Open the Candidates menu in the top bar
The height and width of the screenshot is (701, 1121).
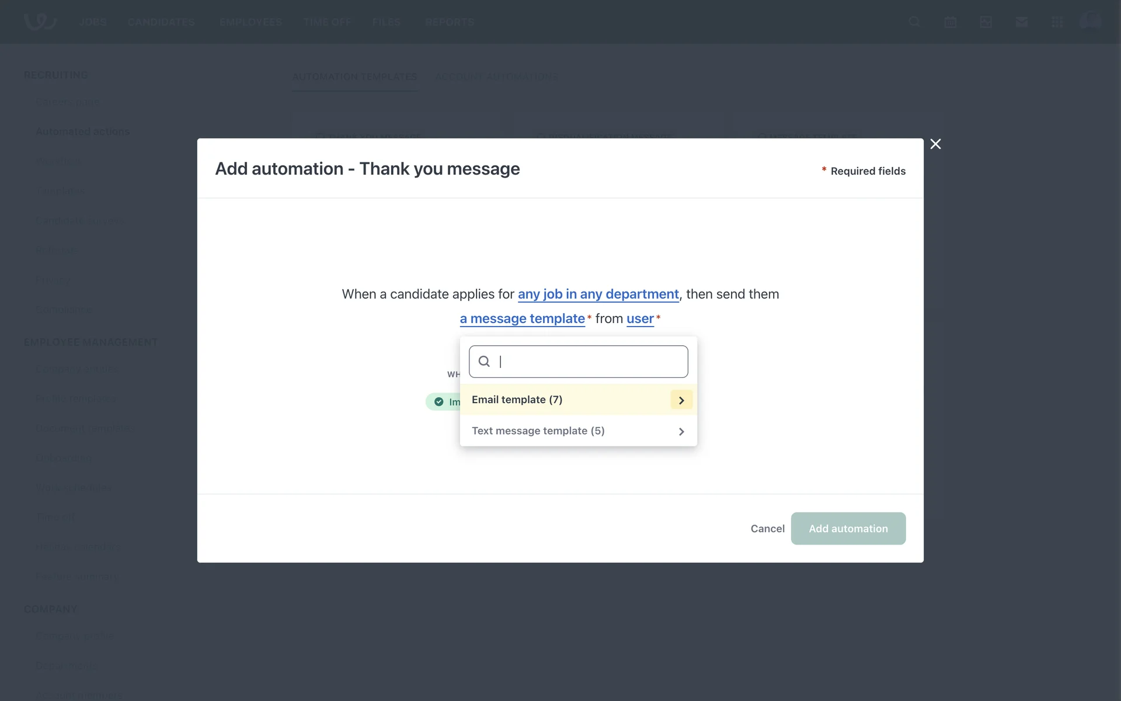tap(161, 22)
